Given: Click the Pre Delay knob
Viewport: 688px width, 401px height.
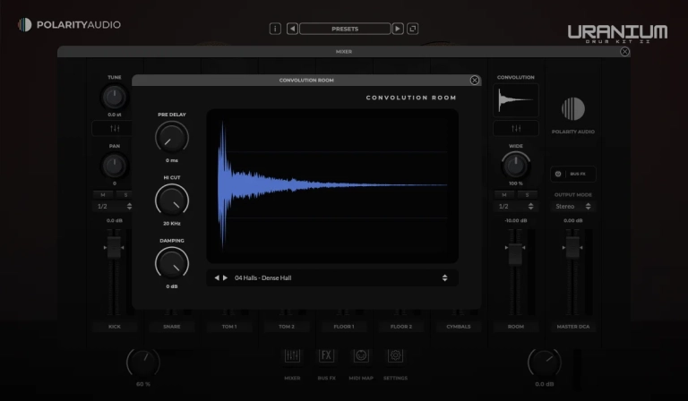Looking at the screenshot, I should click(x=172, y=137).
